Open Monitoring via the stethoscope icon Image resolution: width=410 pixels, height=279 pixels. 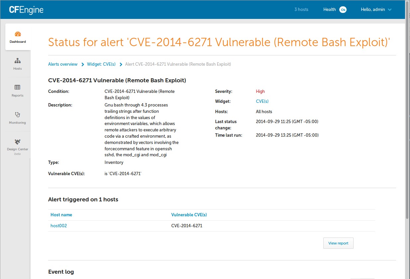coord(18,115)
